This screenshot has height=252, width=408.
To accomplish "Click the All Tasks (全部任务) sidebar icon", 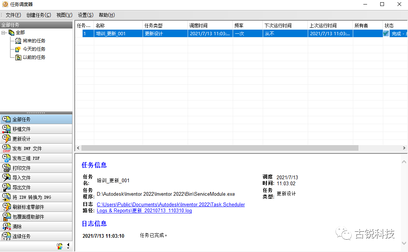I will click(x=6, y=119).
